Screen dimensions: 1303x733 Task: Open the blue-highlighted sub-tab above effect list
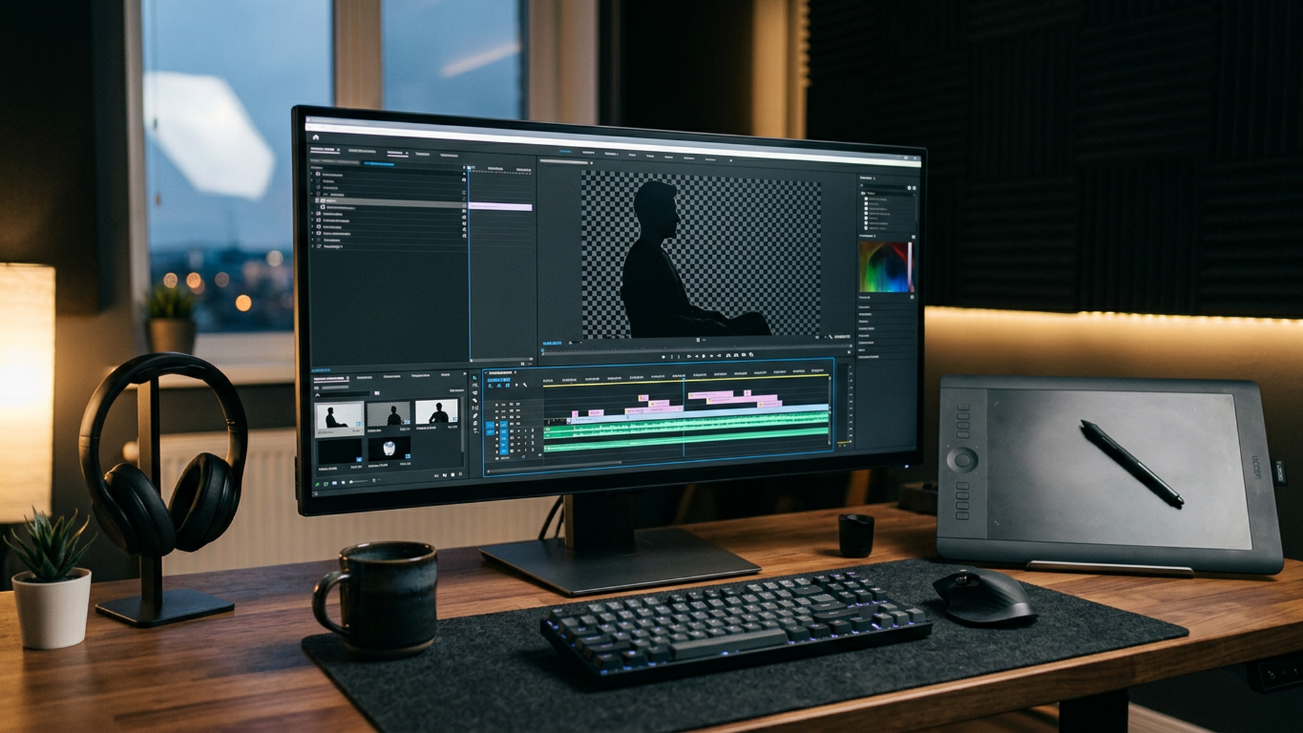pos(379,164)
